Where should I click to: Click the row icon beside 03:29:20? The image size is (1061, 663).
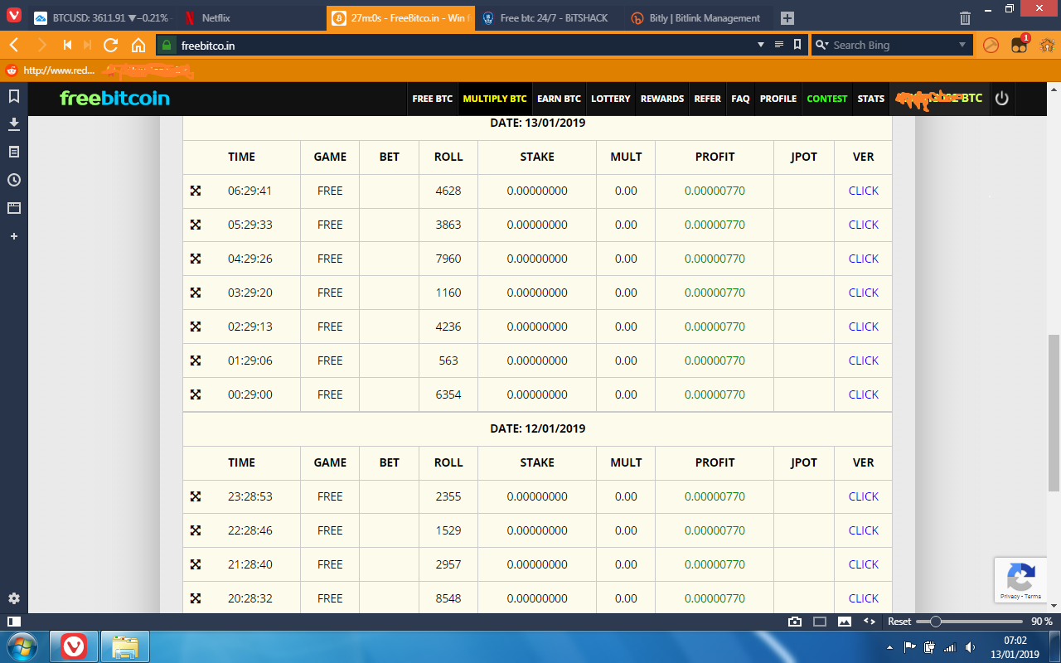pos(196,293)
